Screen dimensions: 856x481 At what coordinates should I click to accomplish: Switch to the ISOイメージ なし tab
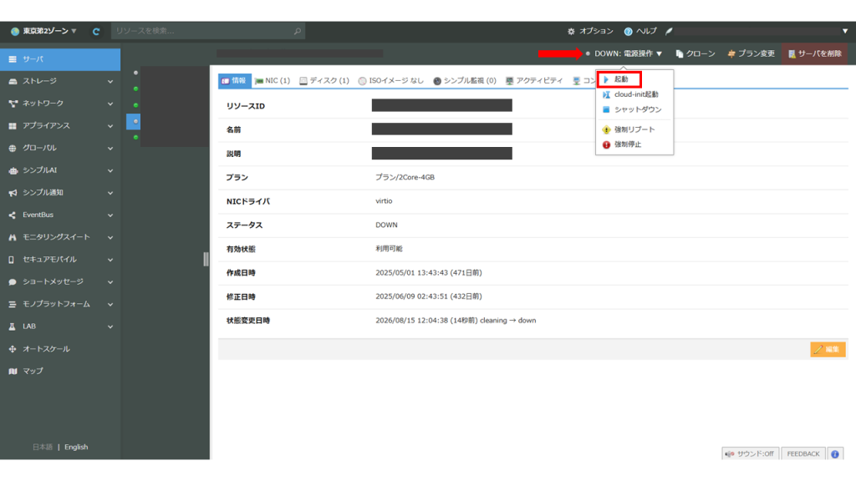pos(390,81)
